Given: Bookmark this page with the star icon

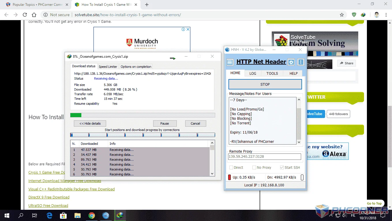Looking at the screenshot, I should 342,15.
